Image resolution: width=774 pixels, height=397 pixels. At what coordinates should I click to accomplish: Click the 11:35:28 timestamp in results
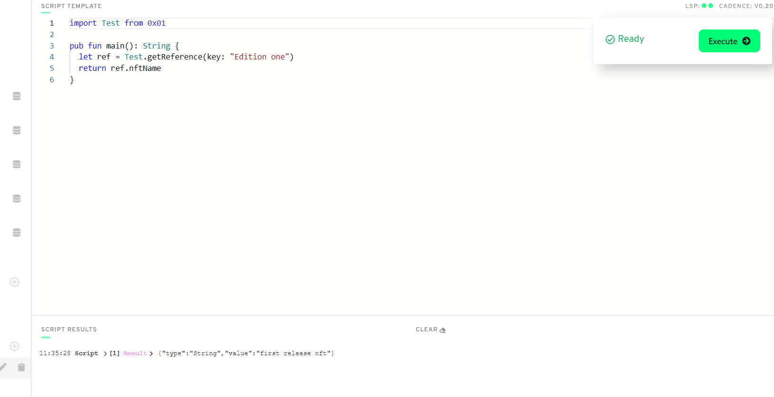point(55,353)
